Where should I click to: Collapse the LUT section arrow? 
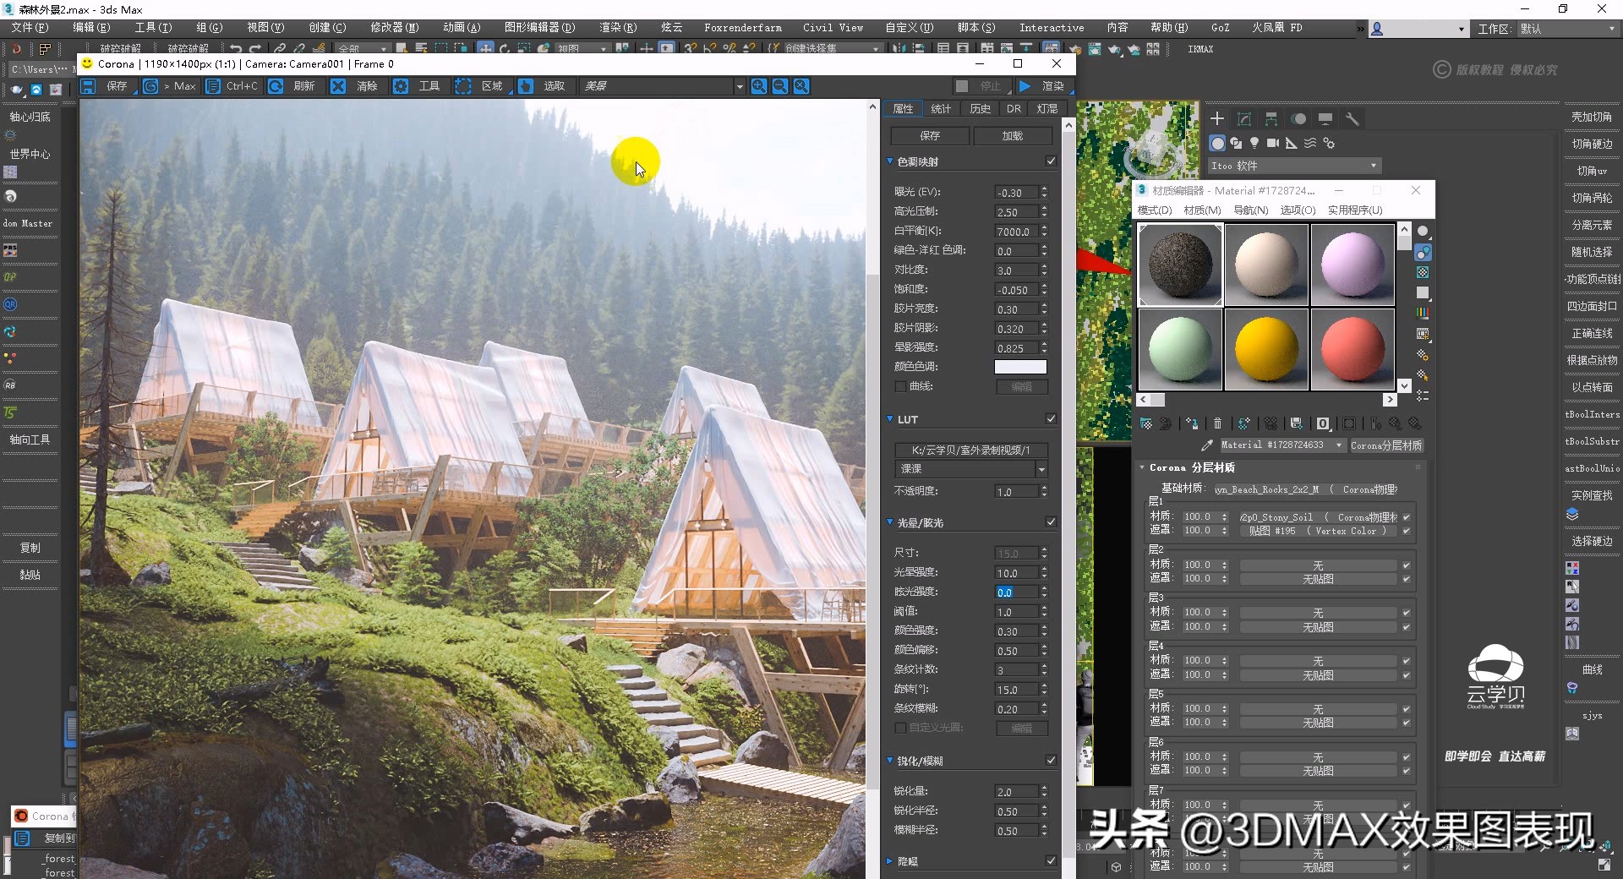890,419
